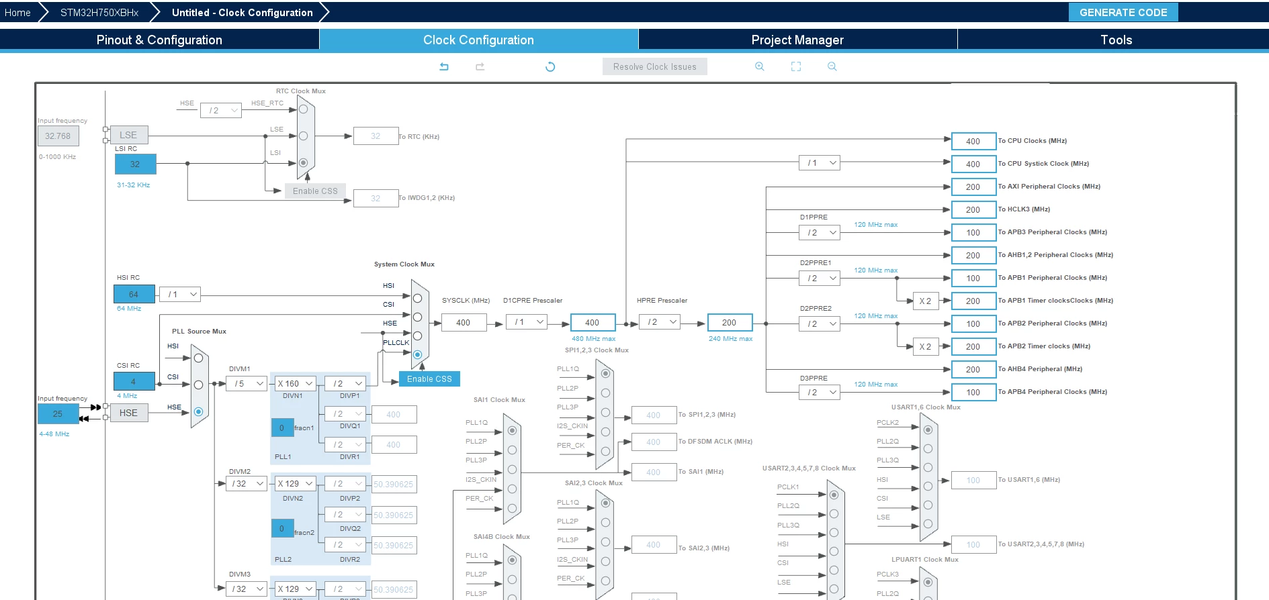Open the CPU Systick /1 divider dropdown
Viewport: 1269px width, 600px height.
click(820, 162)
